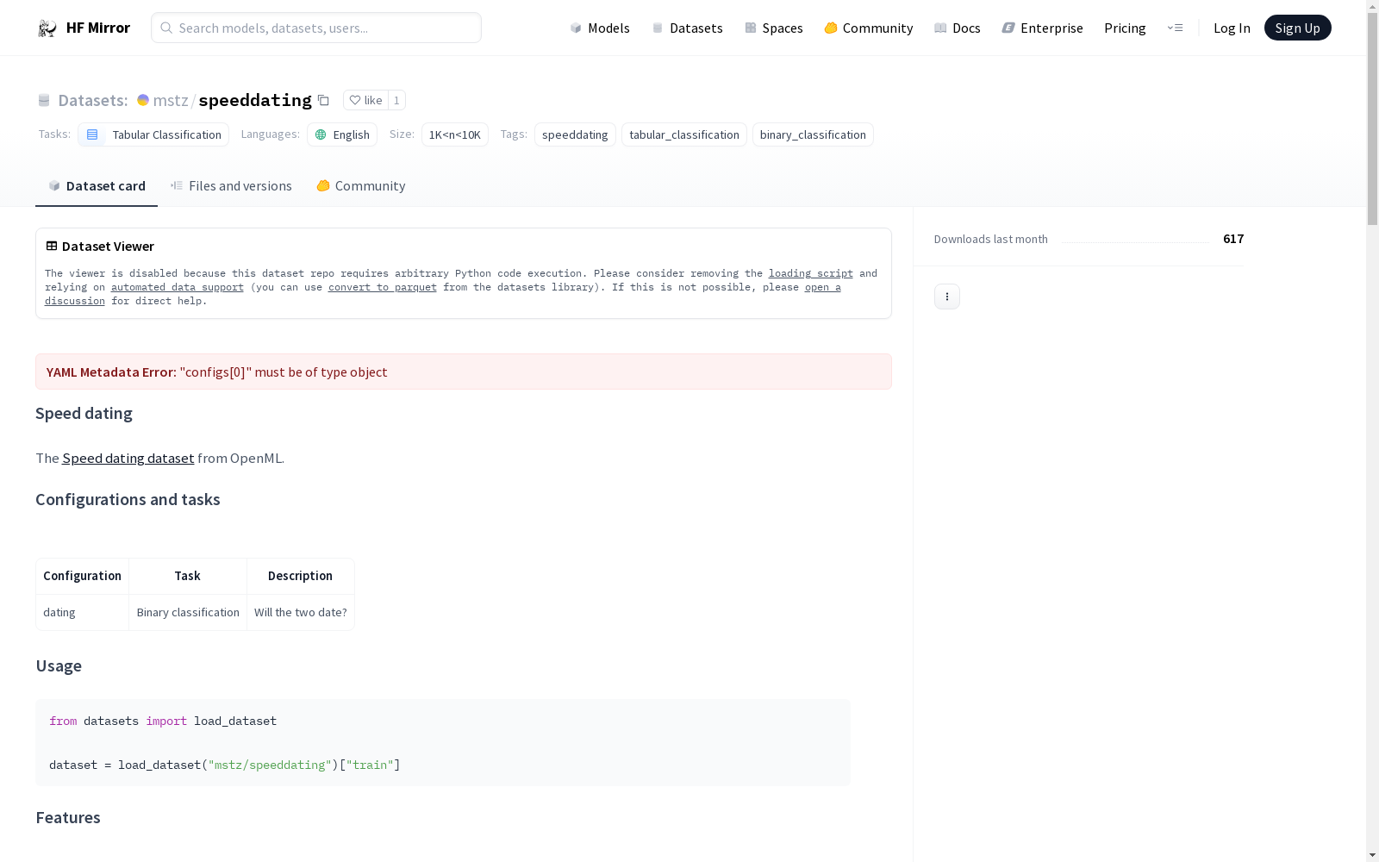Select the 1K<n<10K size tag
The width and height of the screenshot is (1379, 862).
454,134
